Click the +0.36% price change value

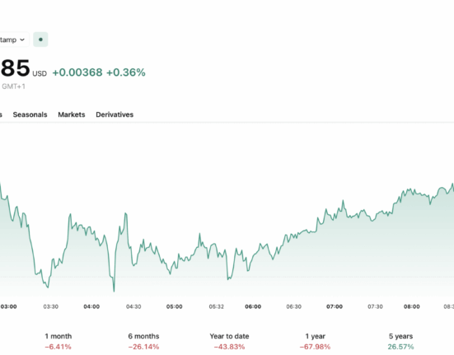126,72
